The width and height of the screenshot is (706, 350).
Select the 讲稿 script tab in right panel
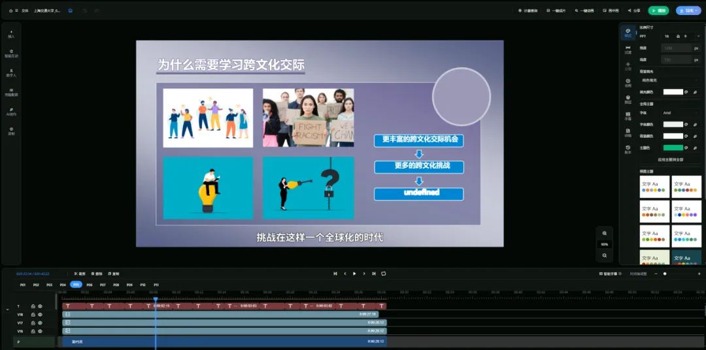(x=628, y=133)
